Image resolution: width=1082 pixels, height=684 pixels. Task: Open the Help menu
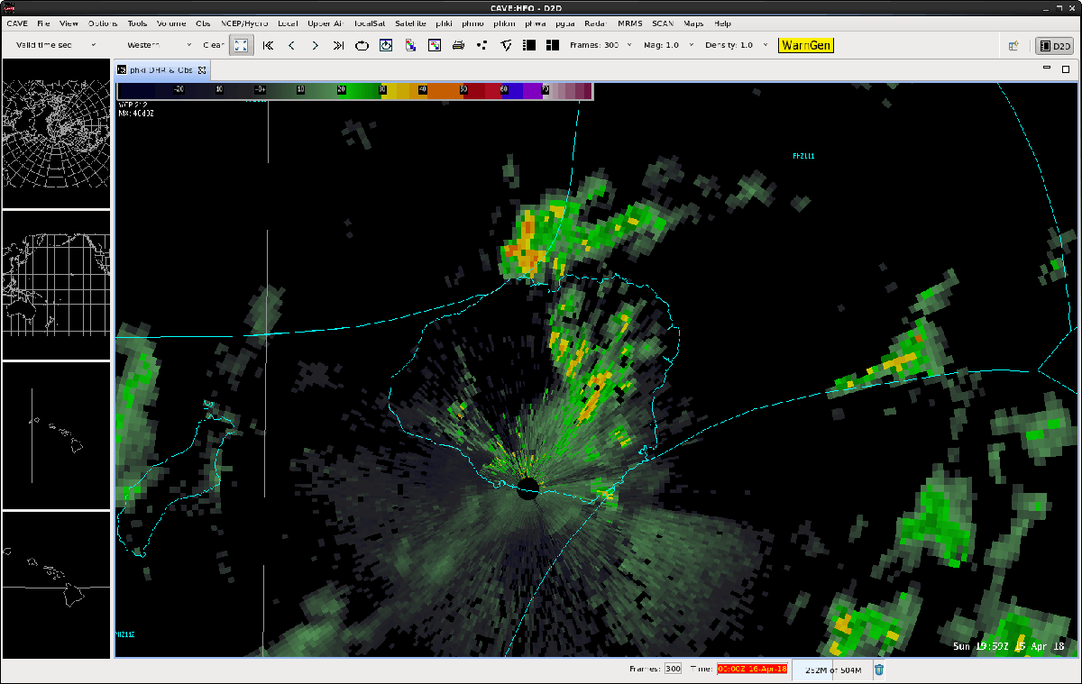point(723,23)
